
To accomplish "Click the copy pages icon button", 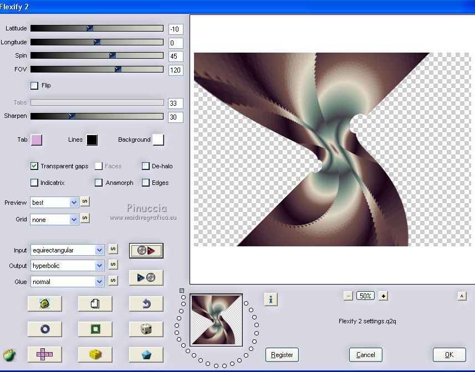I will [95, 304].
